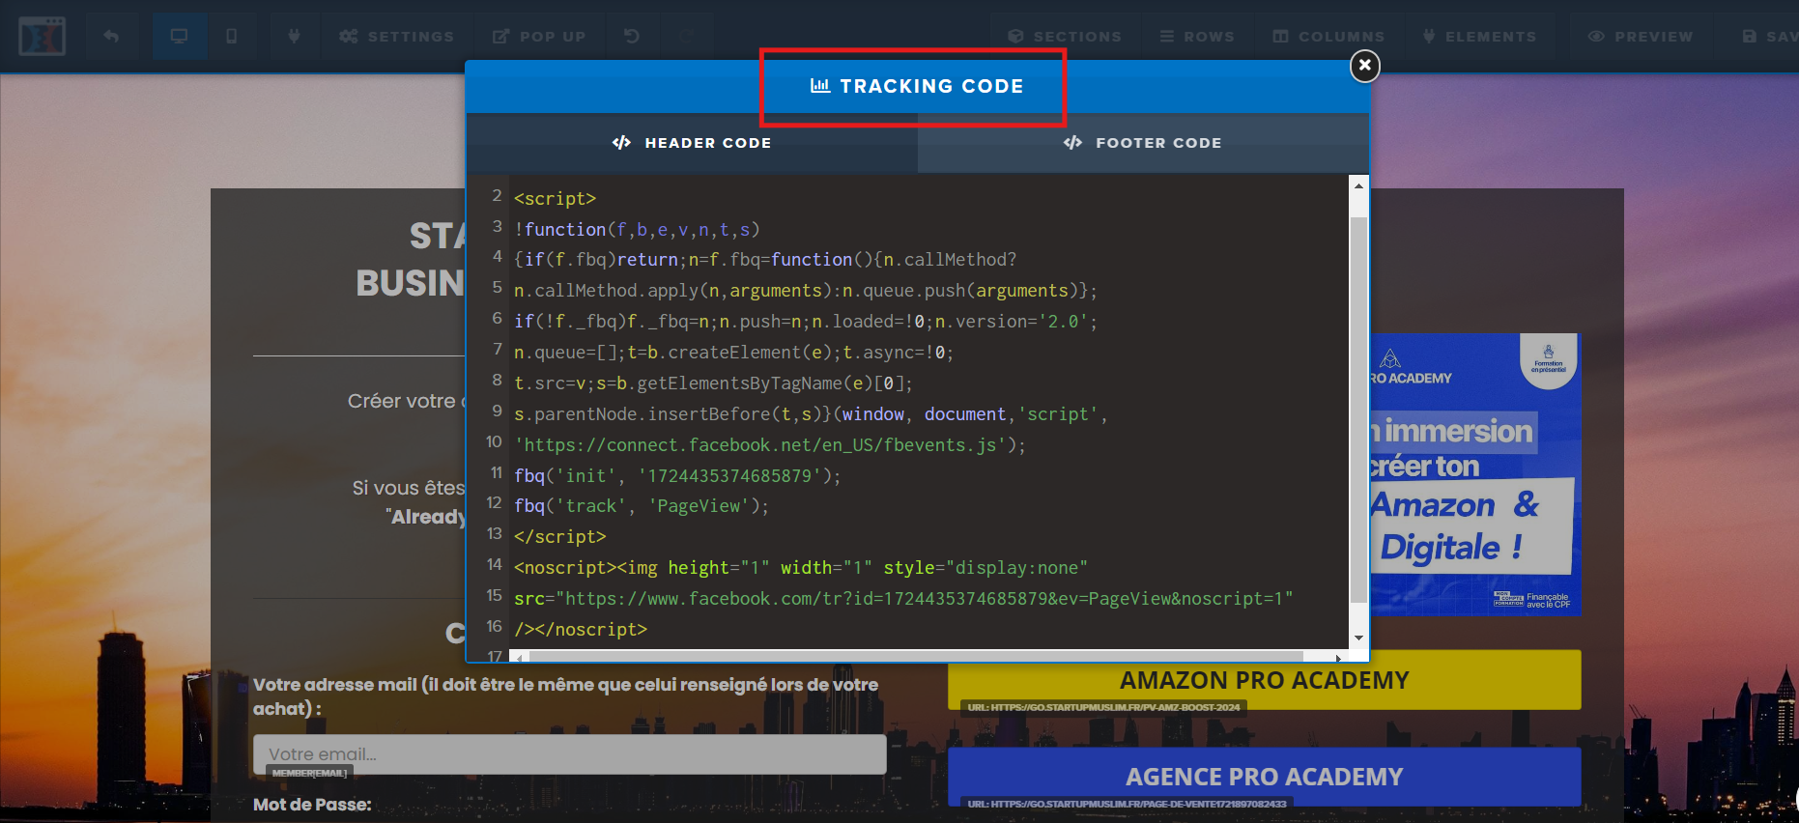
Task: Switch to mobile view icon
Action: pos(231,36)
